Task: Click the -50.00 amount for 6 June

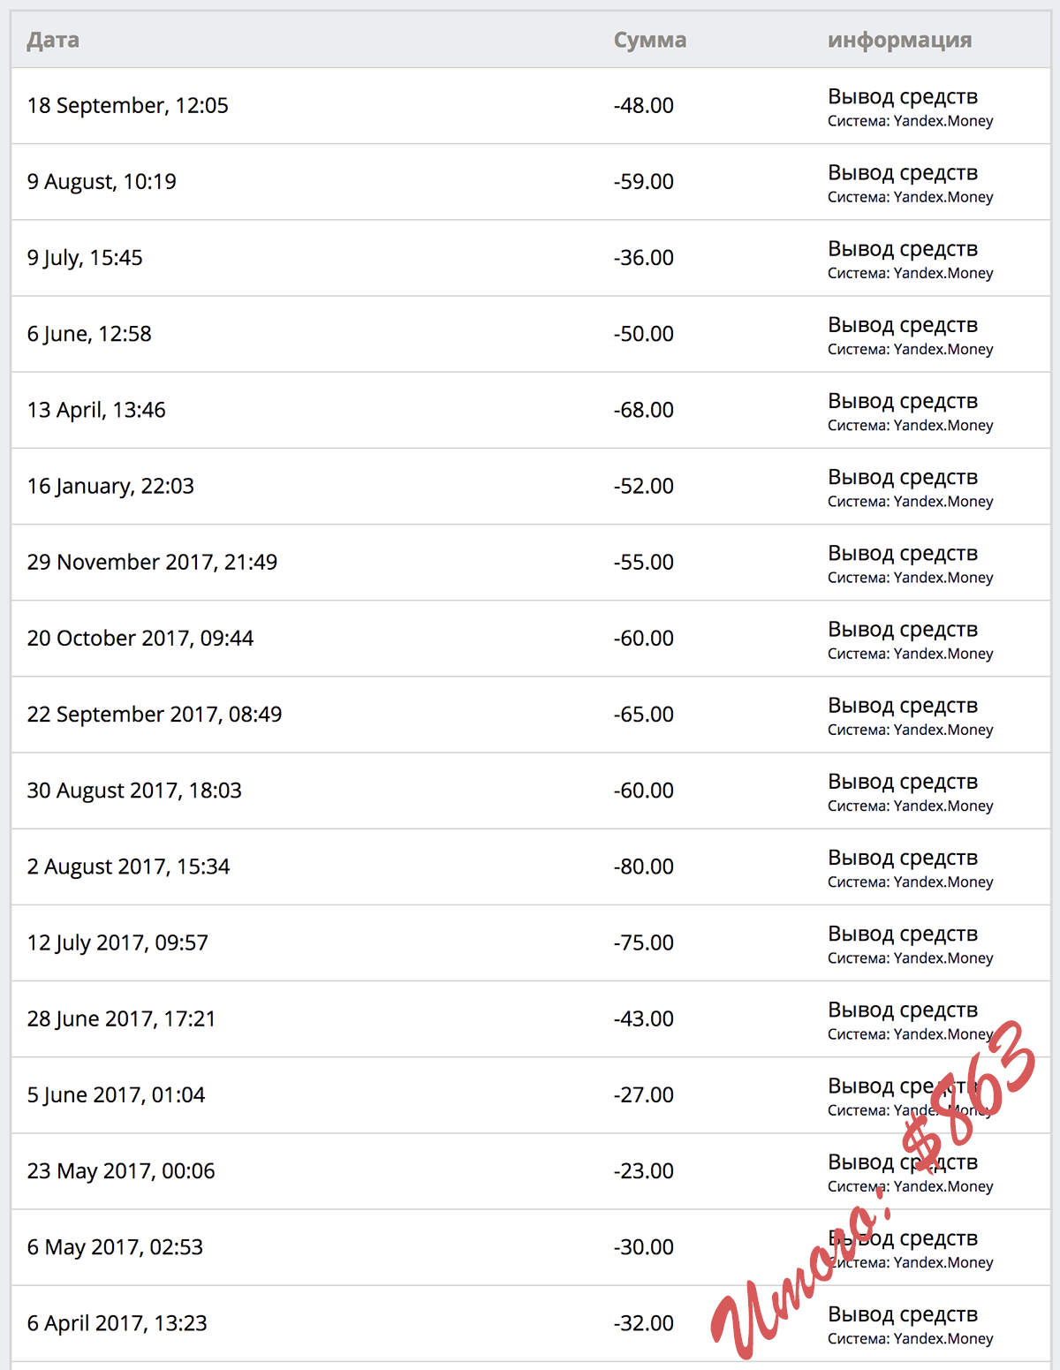Action: 644,333
